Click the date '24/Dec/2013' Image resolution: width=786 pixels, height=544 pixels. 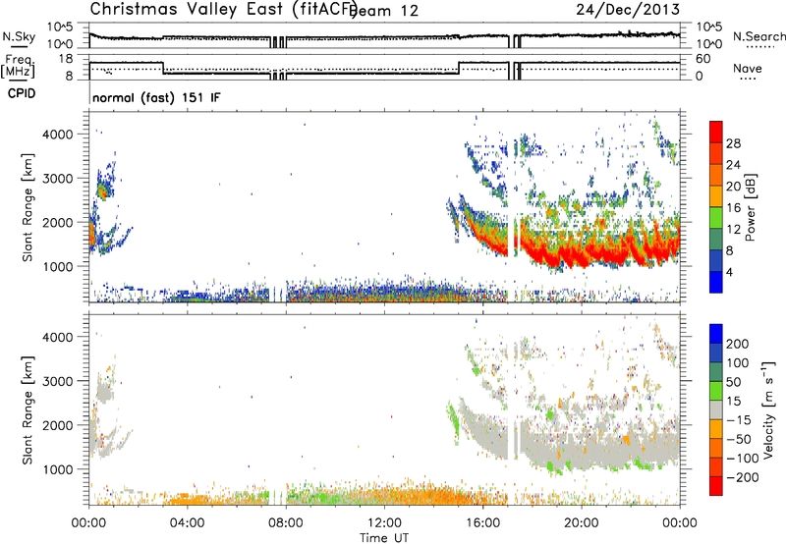click(628, 9)
